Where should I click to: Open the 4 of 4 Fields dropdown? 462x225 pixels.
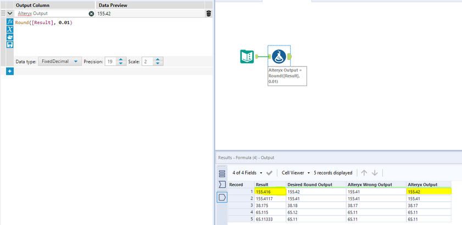[x=247, y=173]
